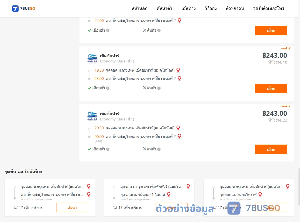Image resolution: width=300 pixels, height=222 pixels.
Task: Click จุดจอดเทอร์มินอล21 โคราช destination text
Action: pyautogui.click(x=143, y=195)
